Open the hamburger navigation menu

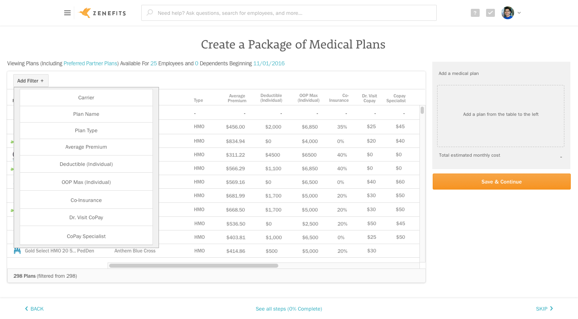tap(67, 13)
